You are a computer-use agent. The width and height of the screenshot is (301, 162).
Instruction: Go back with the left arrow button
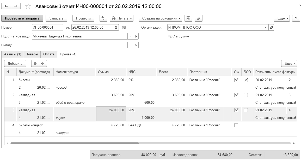6,6
